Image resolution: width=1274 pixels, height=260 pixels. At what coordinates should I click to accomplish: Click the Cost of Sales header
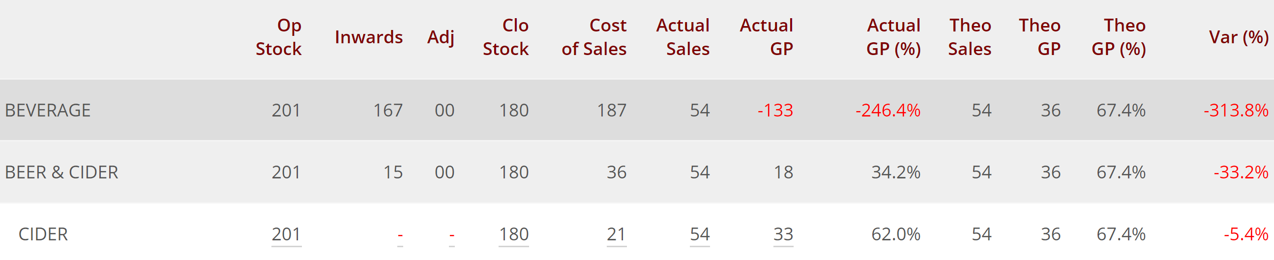(593, 37)
